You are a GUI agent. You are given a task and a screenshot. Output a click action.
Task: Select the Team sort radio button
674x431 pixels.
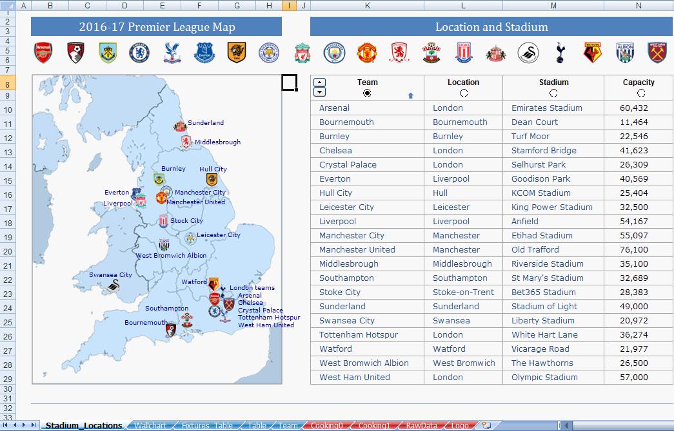click(x=367, y=93)
